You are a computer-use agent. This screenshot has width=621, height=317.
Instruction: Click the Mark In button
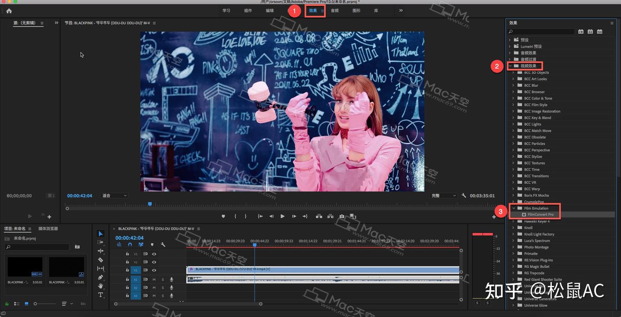[235, 216]
